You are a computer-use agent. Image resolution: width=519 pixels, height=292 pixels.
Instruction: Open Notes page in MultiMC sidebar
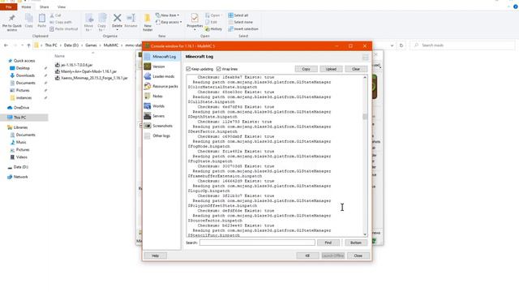pyautogui.click(x=162, y=97)
